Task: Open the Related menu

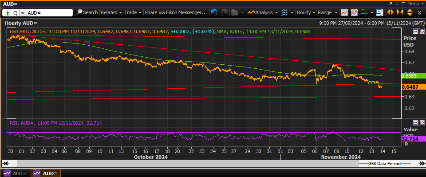Action: tap(111, 12)
